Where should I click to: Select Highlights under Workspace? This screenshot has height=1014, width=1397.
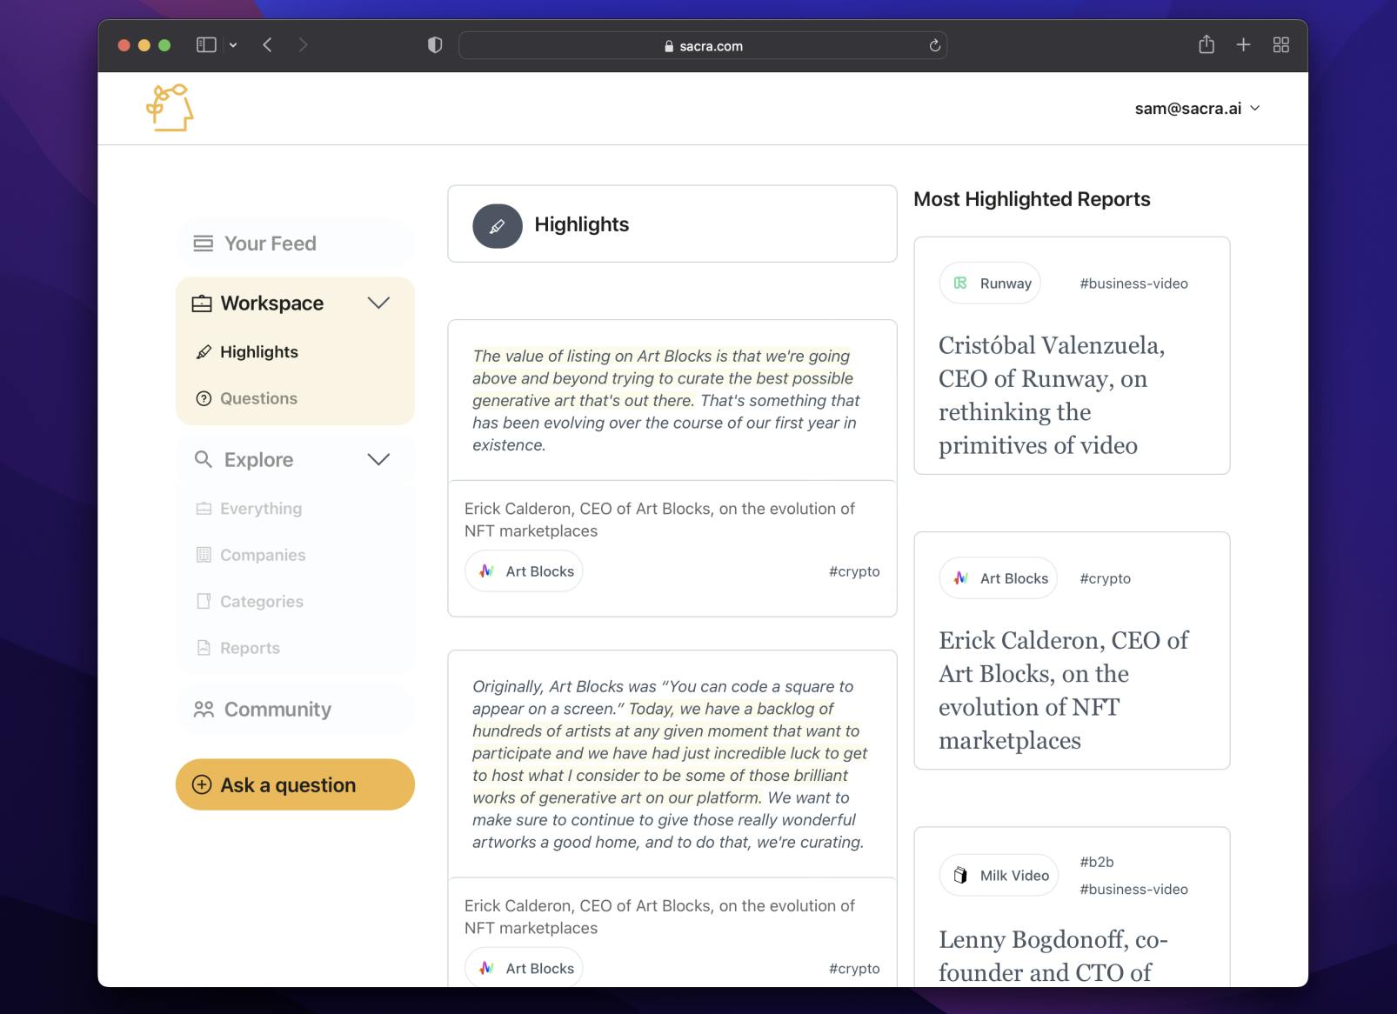click(x=258, y=351)
